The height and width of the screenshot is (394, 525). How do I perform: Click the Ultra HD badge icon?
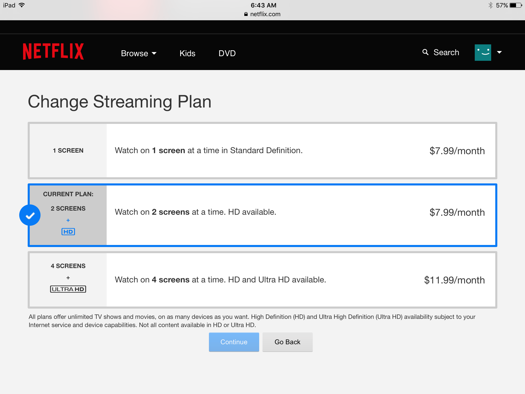point(68,289)
